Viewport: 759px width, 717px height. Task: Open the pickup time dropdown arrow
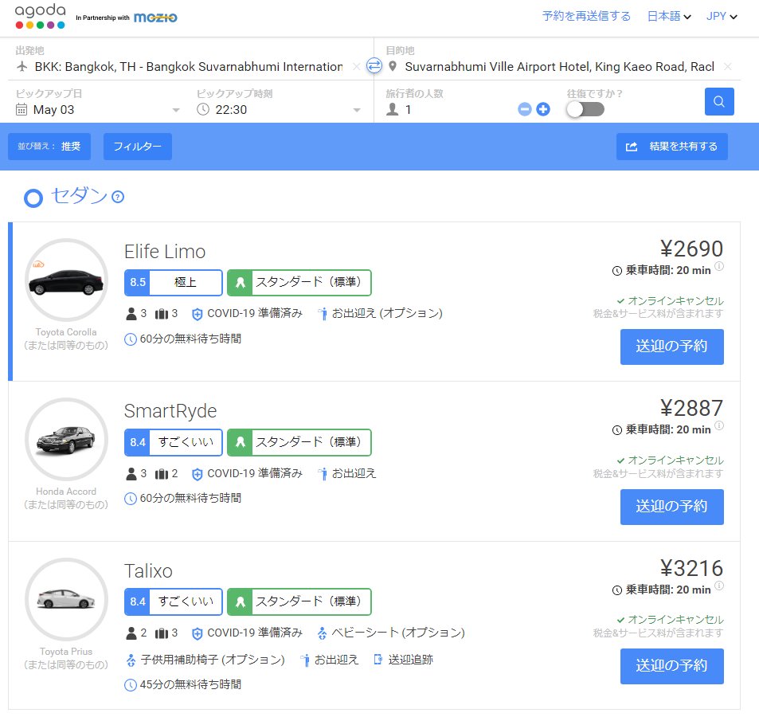pos(357,111)
